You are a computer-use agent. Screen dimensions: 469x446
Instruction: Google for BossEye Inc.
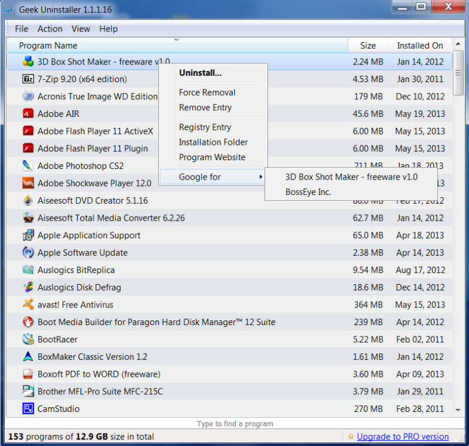351,192
